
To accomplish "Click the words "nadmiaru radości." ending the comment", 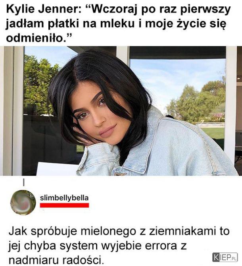I will coord(56,260).
